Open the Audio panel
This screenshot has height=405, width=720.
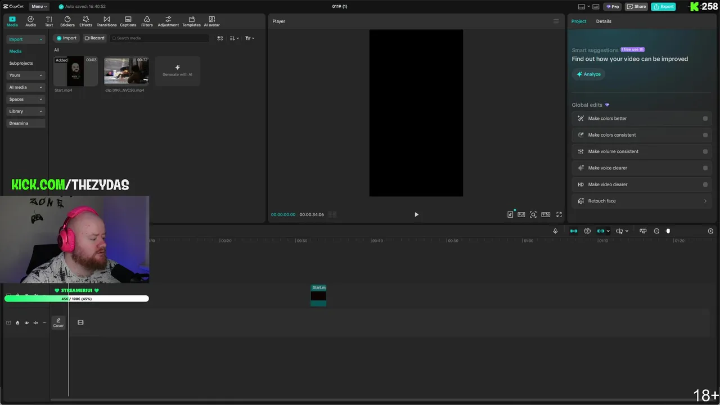click(x=30, y=21)
